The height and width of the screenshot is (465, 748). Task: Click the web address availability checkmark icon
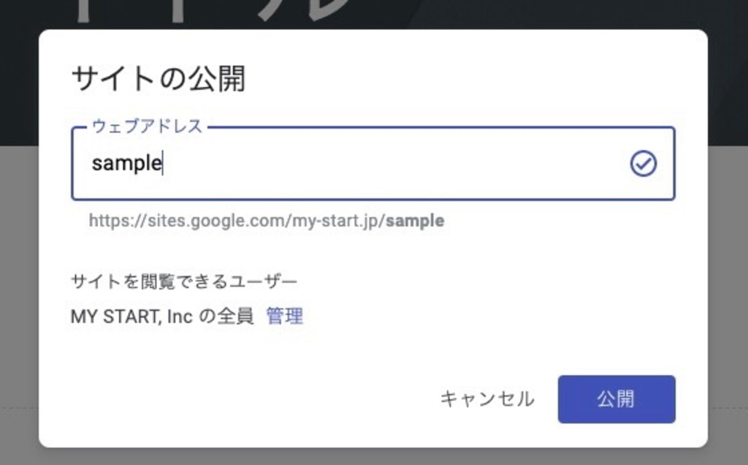(643, 164)
